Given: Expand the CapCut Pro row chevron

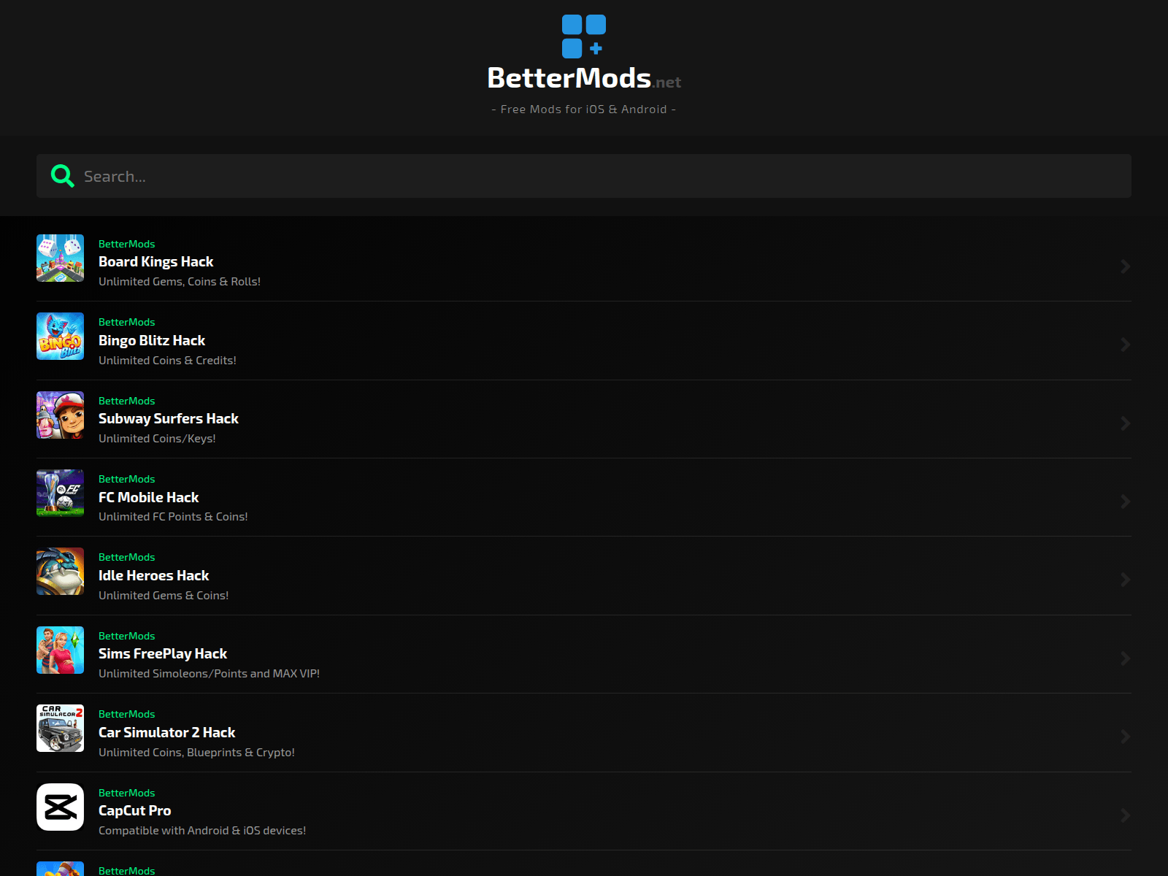Looking at the screenshot, I should pyautogui.click(x=1125, y=815).
